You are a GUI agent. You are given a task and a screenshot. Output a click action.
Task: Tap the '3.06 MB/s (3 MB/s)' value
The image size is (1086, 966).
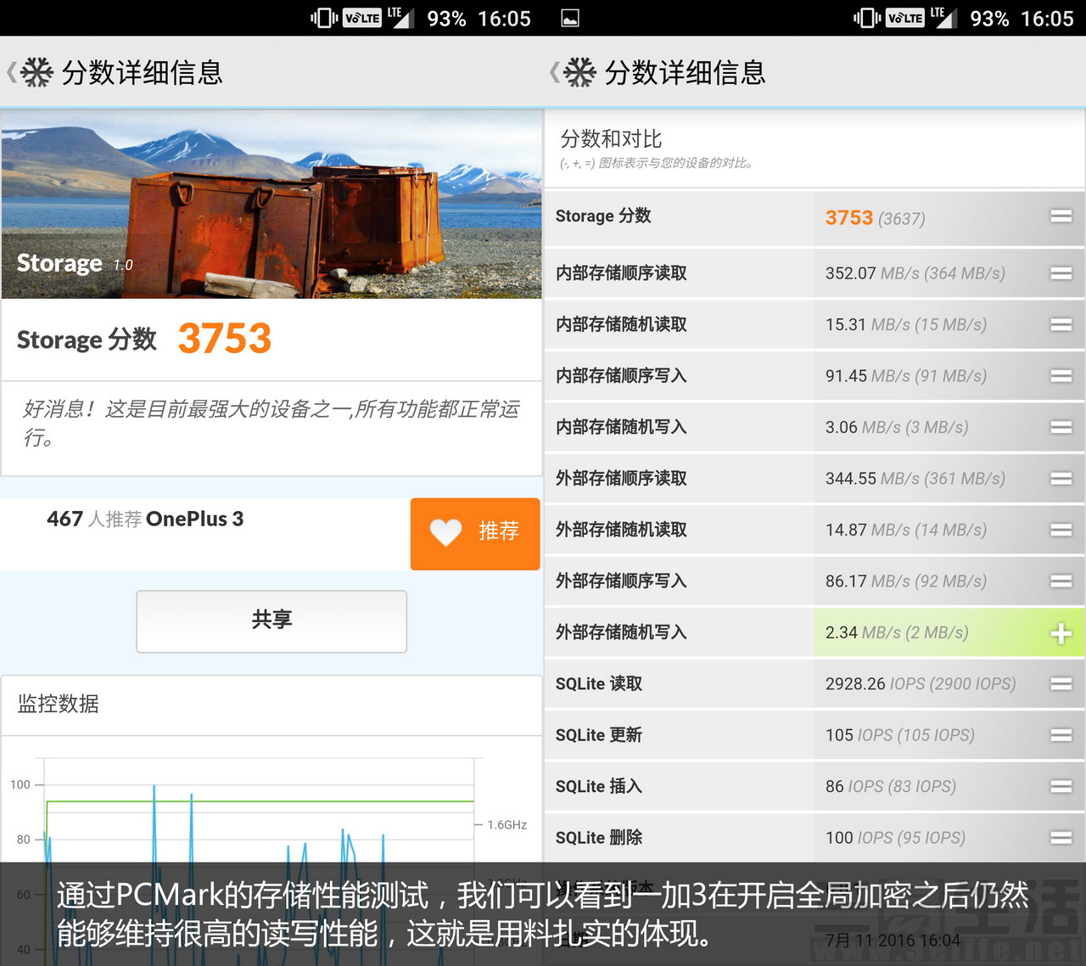pos(897,427)
